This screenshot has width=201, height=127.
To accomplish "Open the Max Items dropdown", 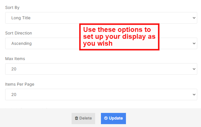I will [101, 69].
